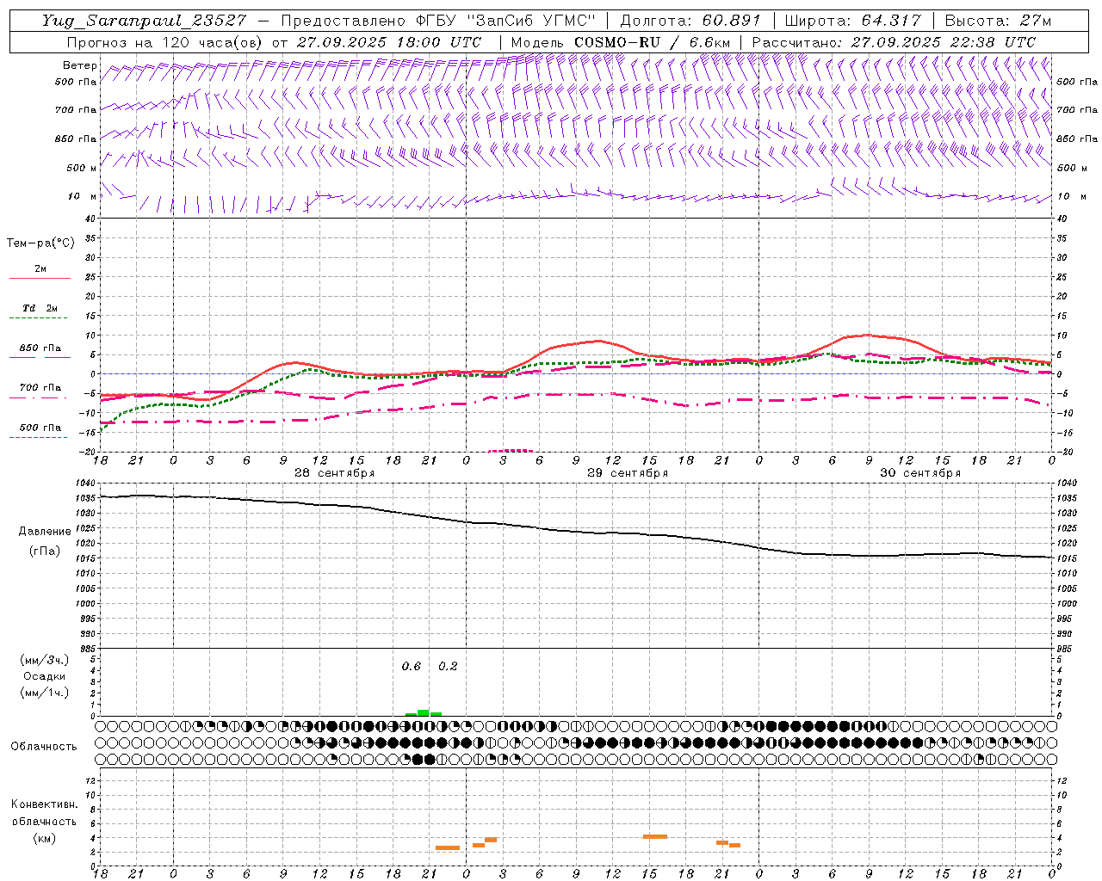Click the 28 сентября date label
Viewport: 1102px width, 881px height.
click(x=334, y=473)
